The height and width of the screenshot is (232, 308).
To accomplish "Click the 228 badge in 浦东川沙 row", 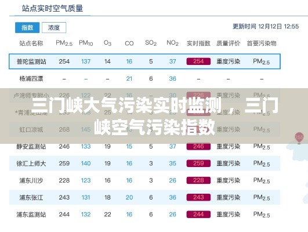I will point(198,180).
